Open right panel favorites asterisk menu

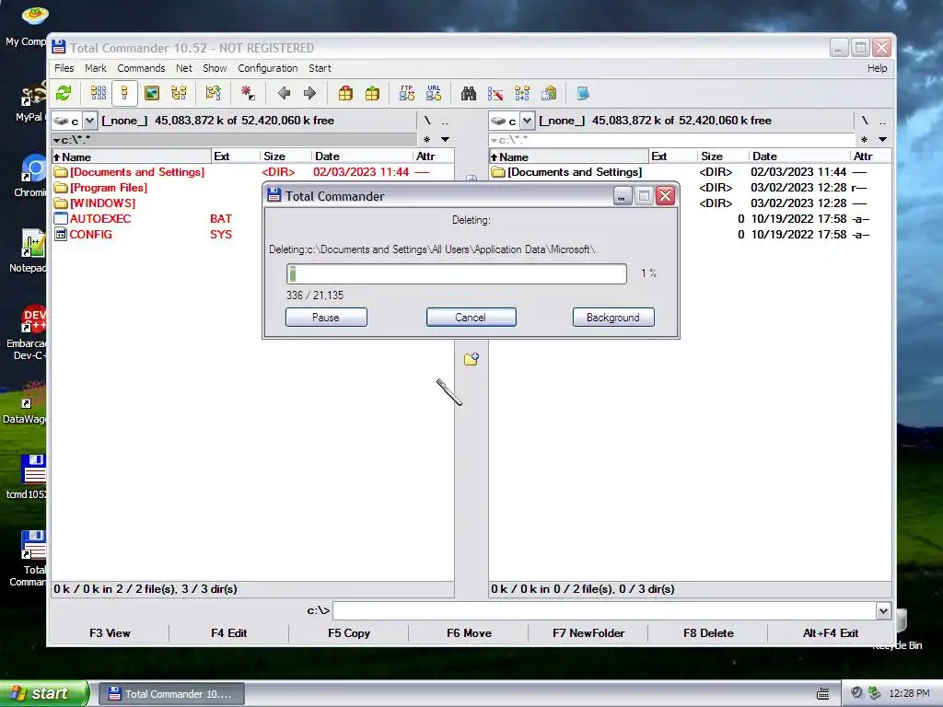[864, 140]
